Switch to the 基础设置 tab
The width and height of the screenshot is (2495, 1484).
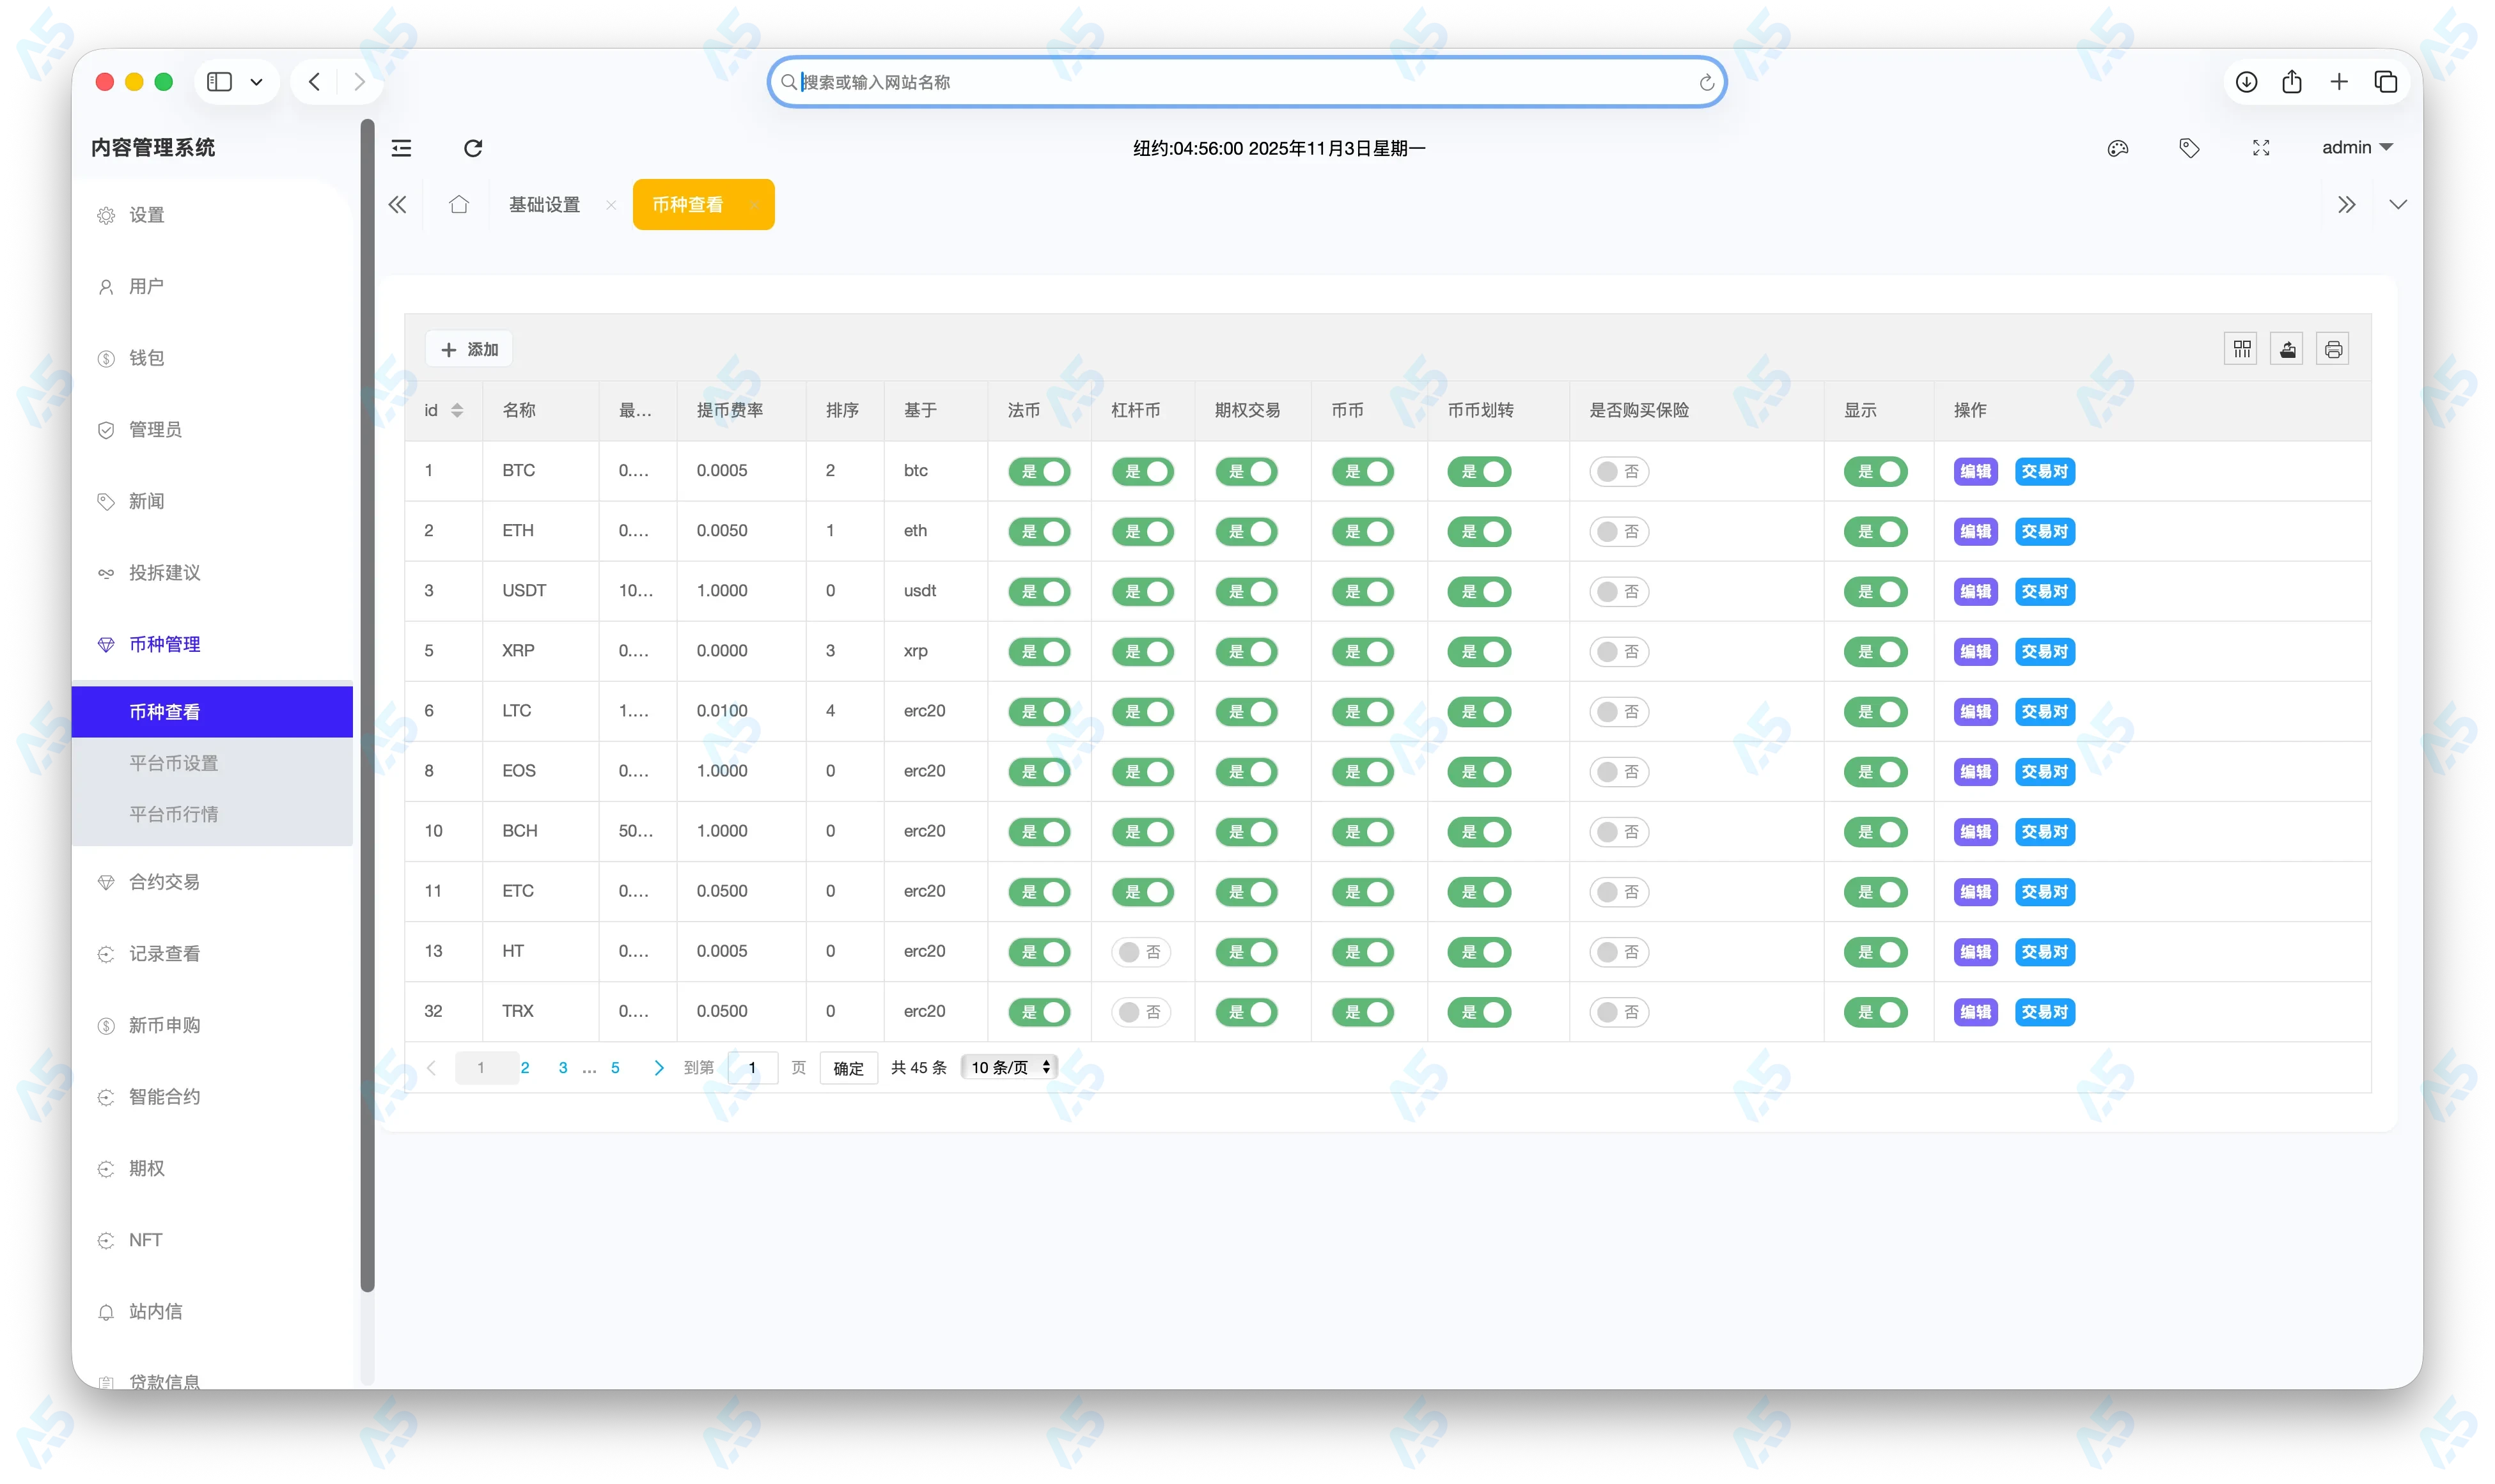[x=544, y=205]
